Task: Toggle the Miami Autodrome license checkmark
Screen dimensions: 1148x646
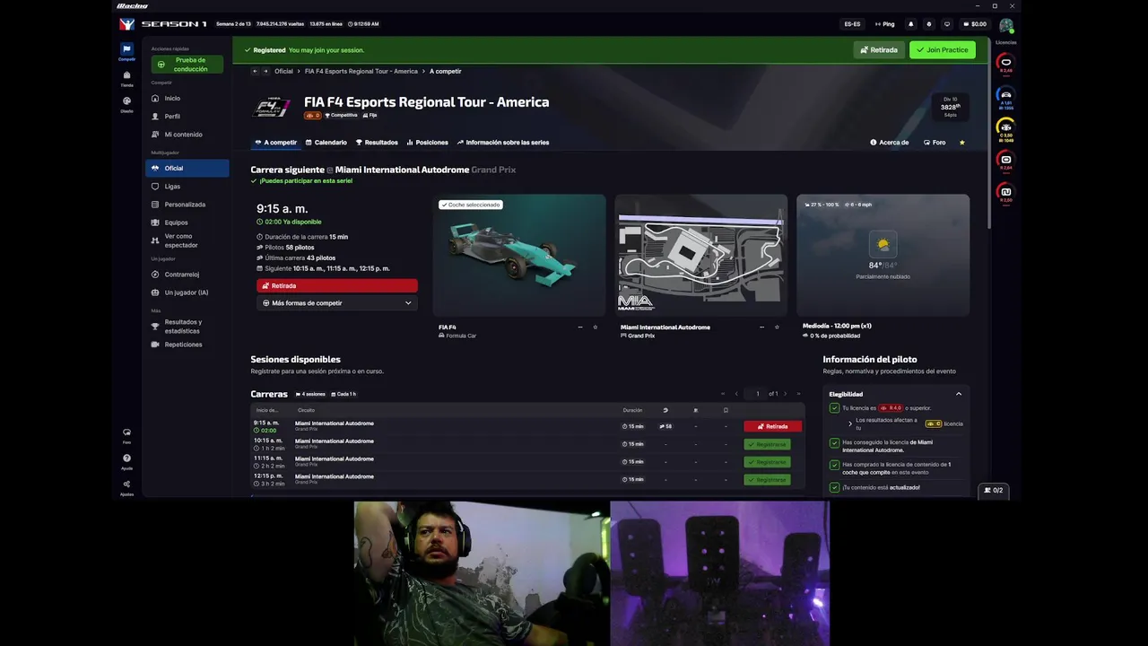Action: pyautogui.click(x=834, y=441)
